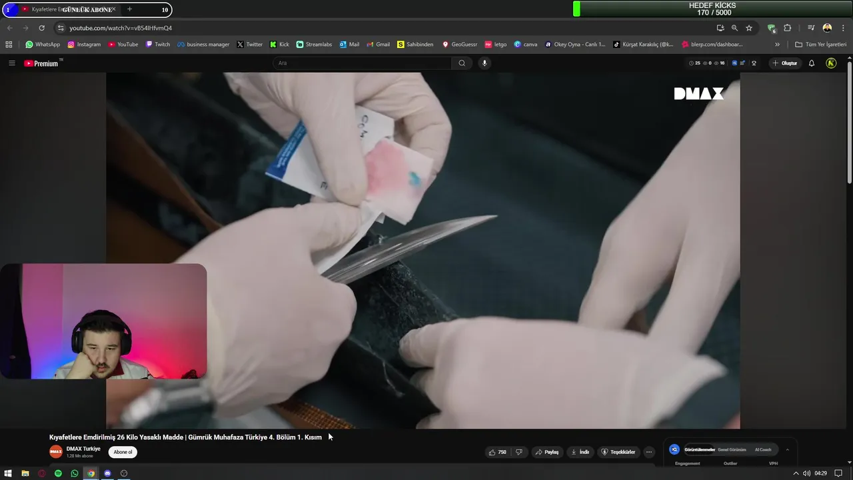Open the green shield extension icon
The image size is (853, 480).
pyautogui.click(x=772, y=28)
